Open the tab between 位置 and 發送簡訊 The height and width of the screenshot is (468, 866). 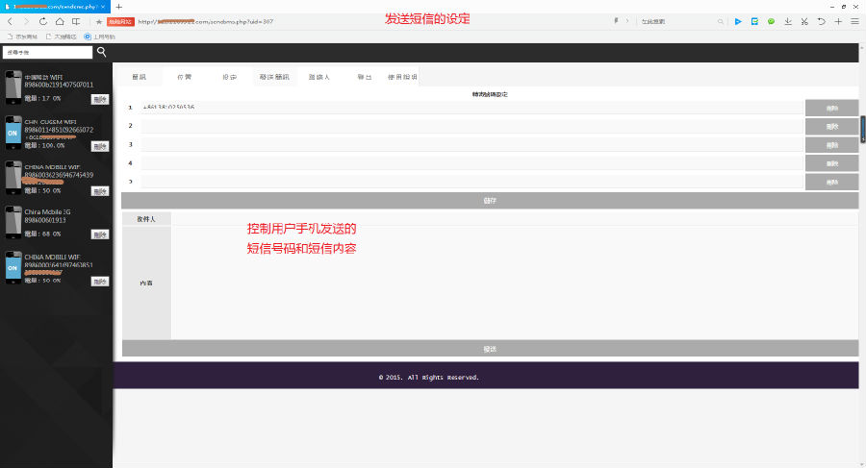(x=230, y=77)
